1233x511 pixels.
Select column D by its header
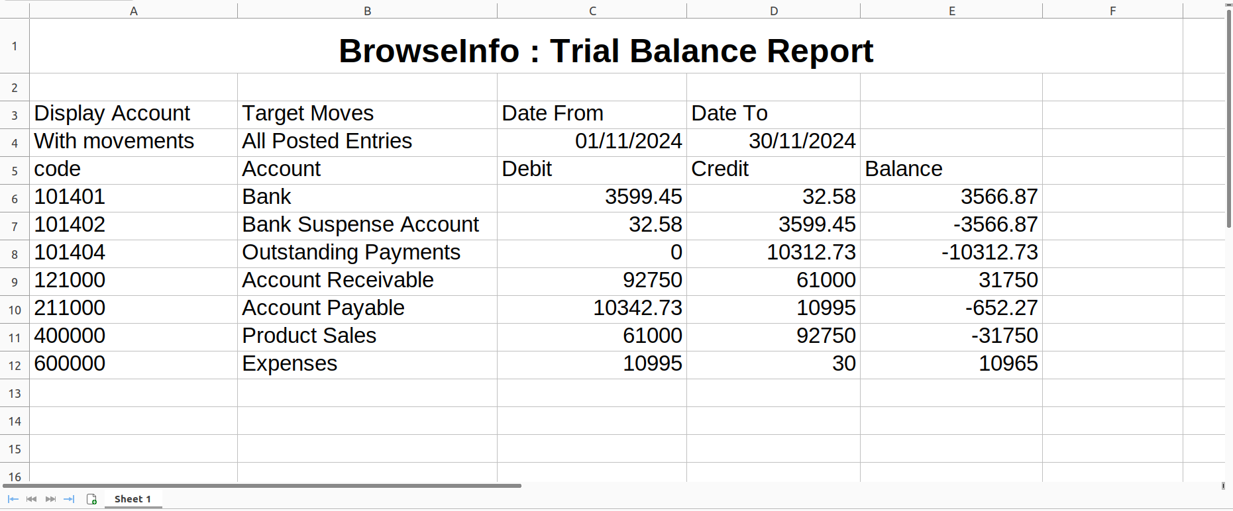[x=774, y=11]
